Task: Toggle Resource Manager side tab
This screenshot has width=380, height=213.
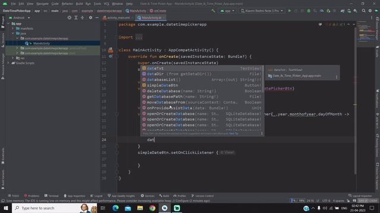Action: pos(2,66)
